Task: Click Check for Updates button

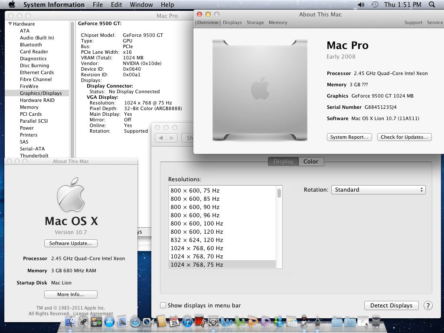Action: click(404, 137)
